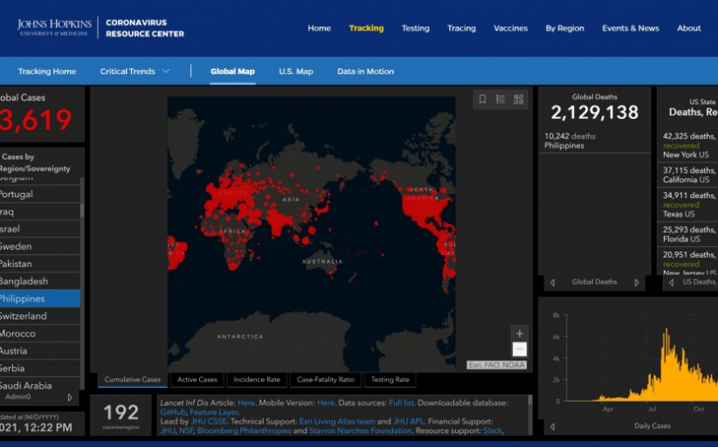Select the Case-Fatality Ratio tab
Viewport: 718px width, 447px height.
click(325, 380)
